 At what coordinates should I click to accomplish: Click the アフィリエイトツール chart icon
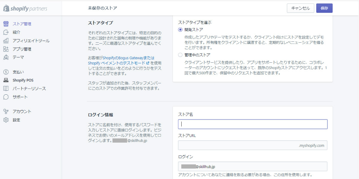6,41
